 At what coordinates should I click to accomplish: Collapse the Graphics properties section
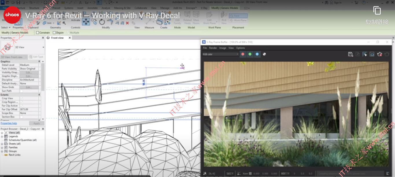click(x=39, y=61)
